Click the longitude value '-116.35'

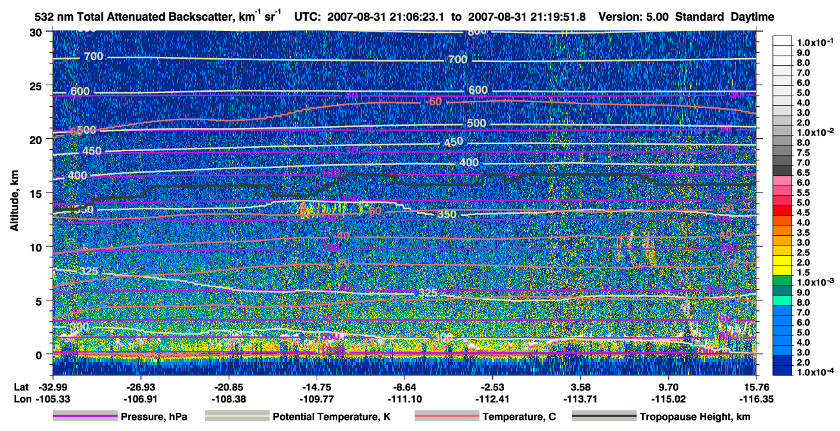click(757, 399)
